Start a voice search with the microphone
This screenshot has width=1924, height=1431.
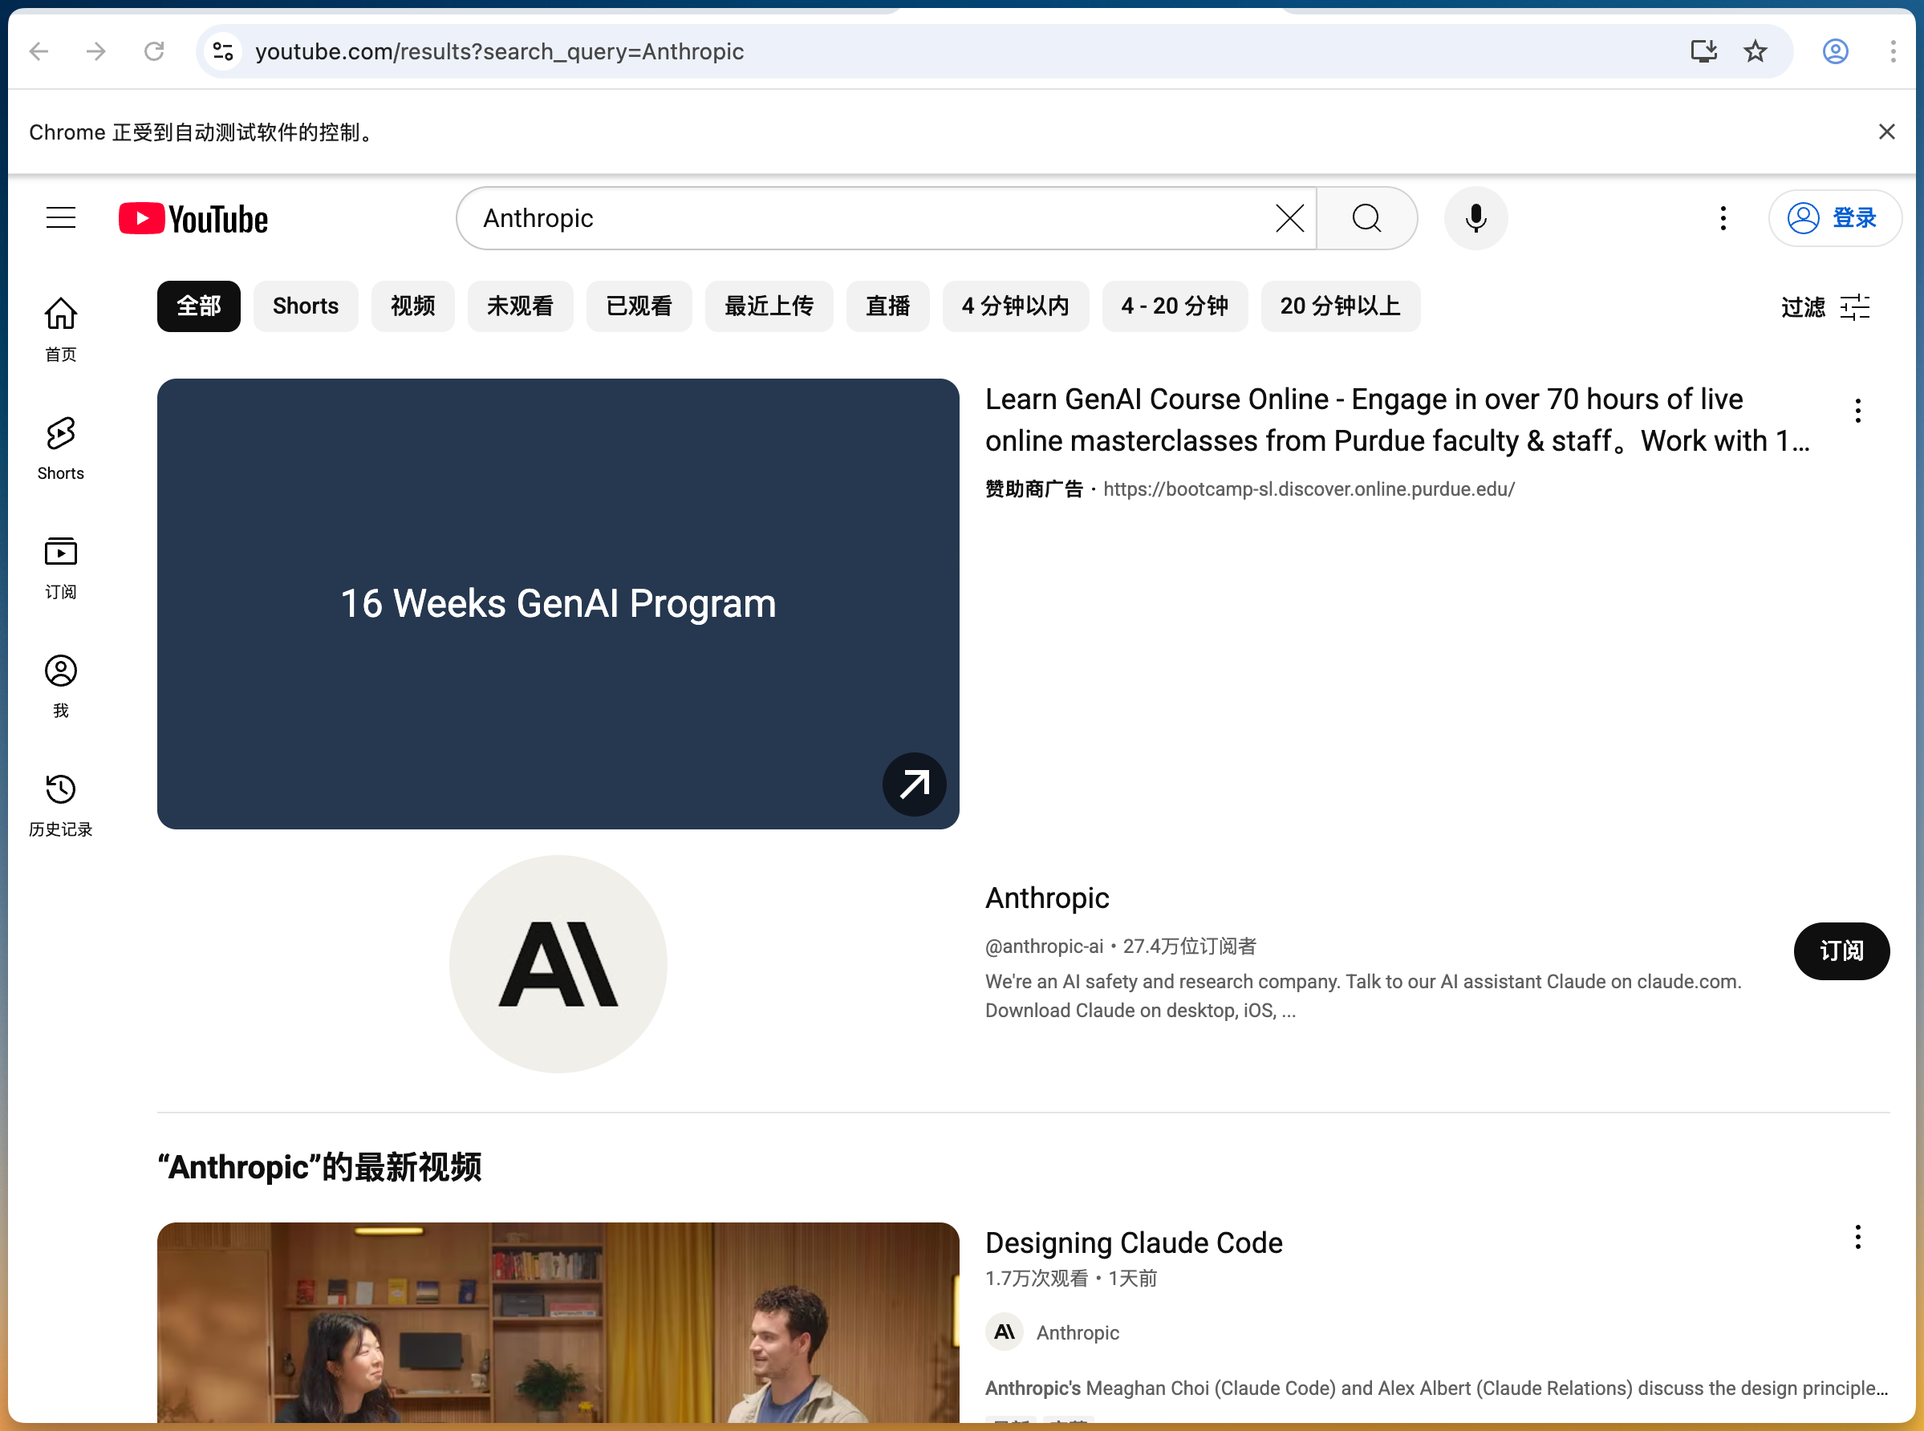click(1475, 217)
